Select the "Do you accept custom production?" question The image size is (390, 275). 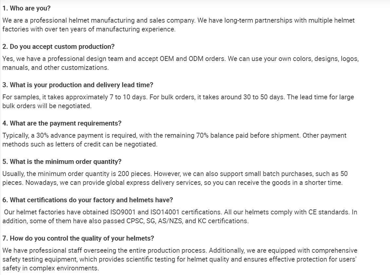tap(59, 47)
